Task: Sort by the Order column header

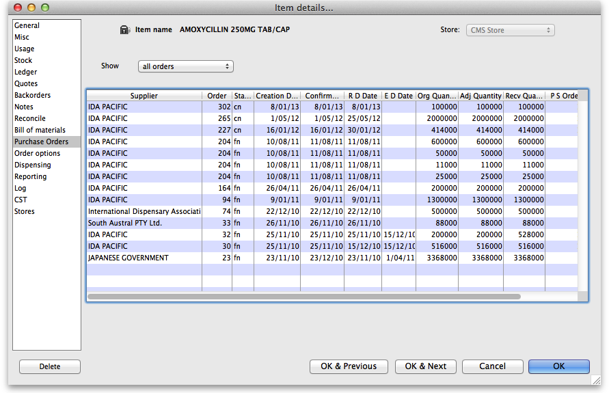Action: coord(217,96)
